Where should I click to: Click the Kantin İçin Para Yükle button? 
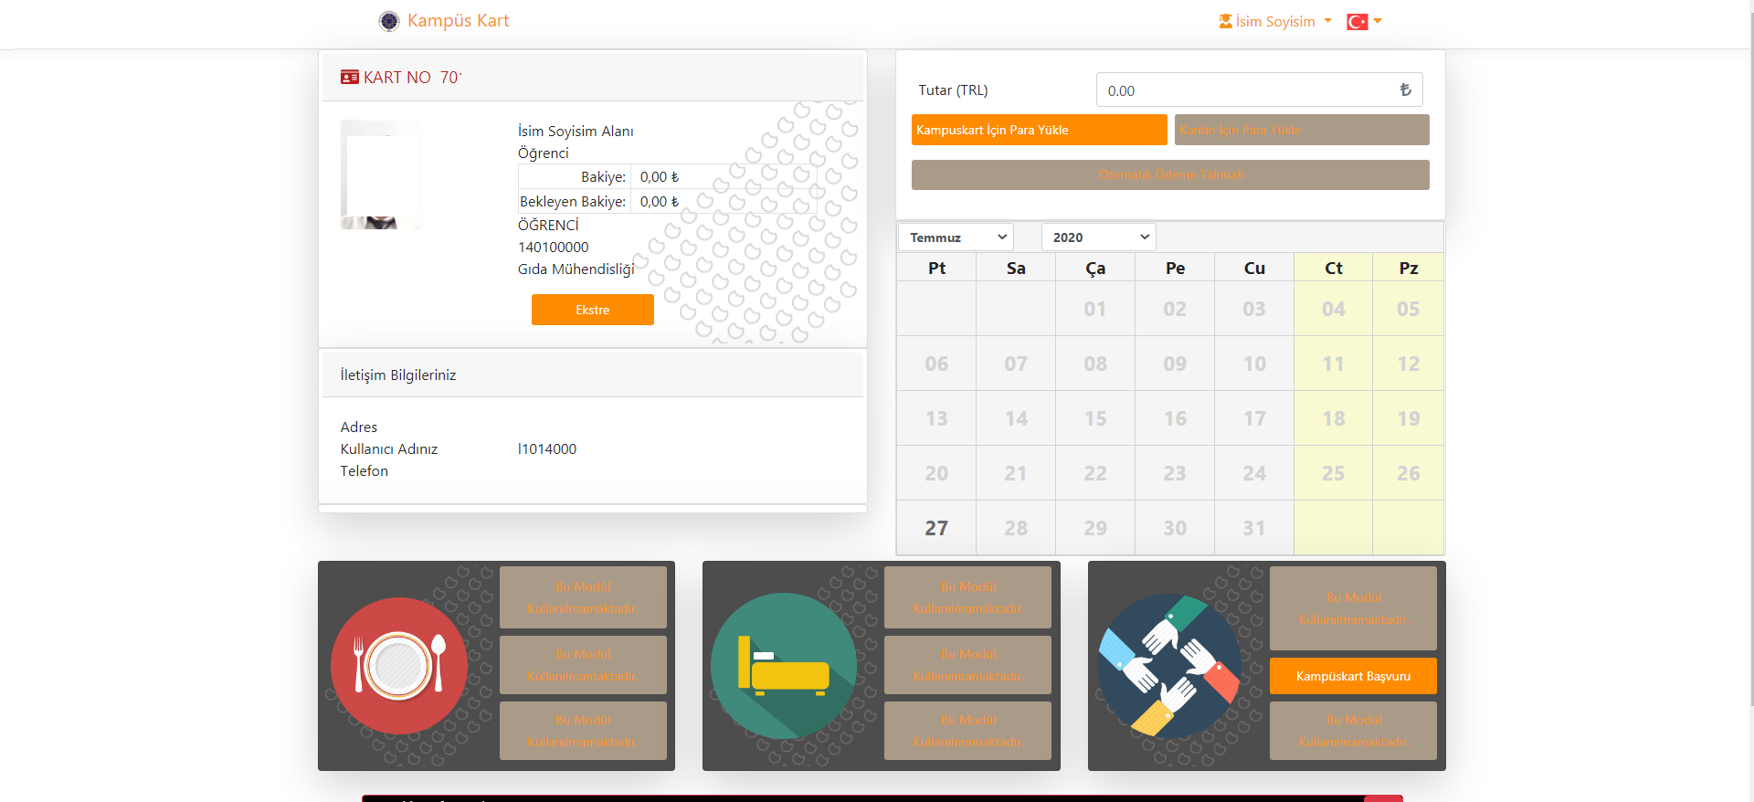coord(1301,130)
